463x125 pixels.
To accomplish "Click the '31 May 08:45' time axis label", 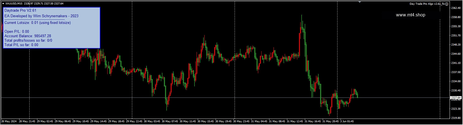I will tap(277, 122).
